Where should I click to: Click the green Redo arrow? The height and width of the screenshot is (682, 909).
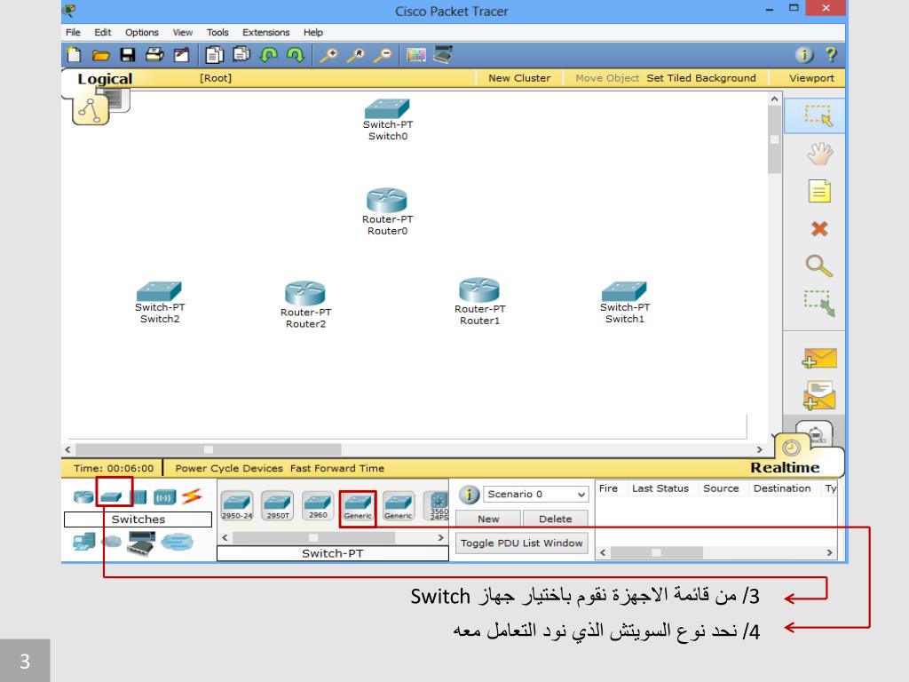click(296, 55)
